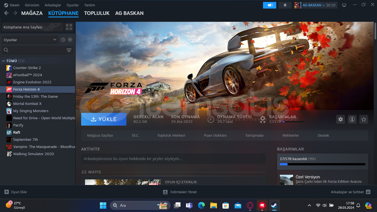The image size is (377, 212).
Task: Open the library advanced filter icon
Action: (69, 50)
